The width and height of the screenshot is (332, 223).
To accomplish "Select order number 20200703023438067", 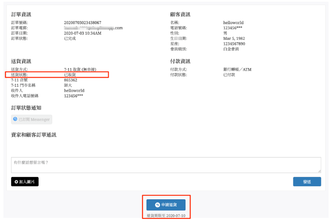I will [83, 22].
